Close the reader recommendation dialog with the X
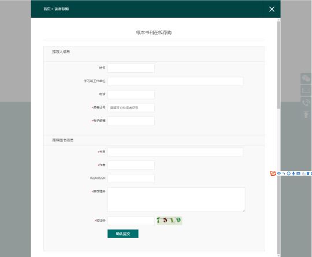312x257 pixels. point(272,9)
